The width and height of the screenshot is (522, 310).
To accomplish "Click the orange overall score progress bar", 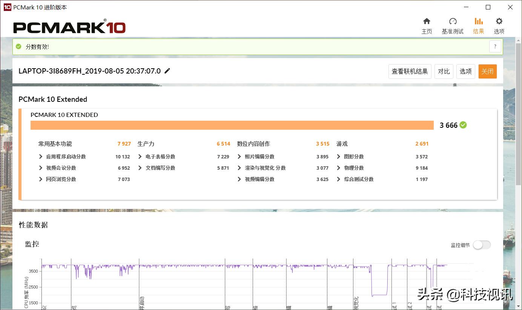I will (232, 125).
